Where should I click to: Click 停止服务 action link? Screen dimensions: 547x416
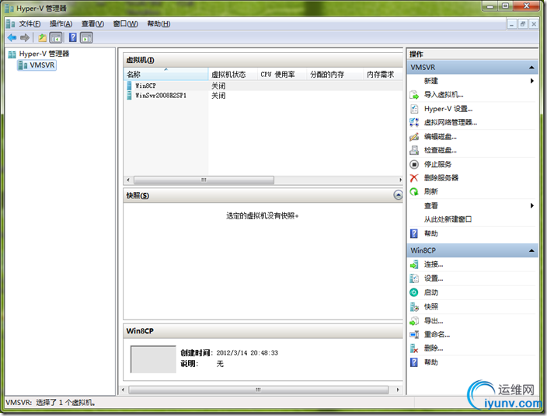pos(437,164)
